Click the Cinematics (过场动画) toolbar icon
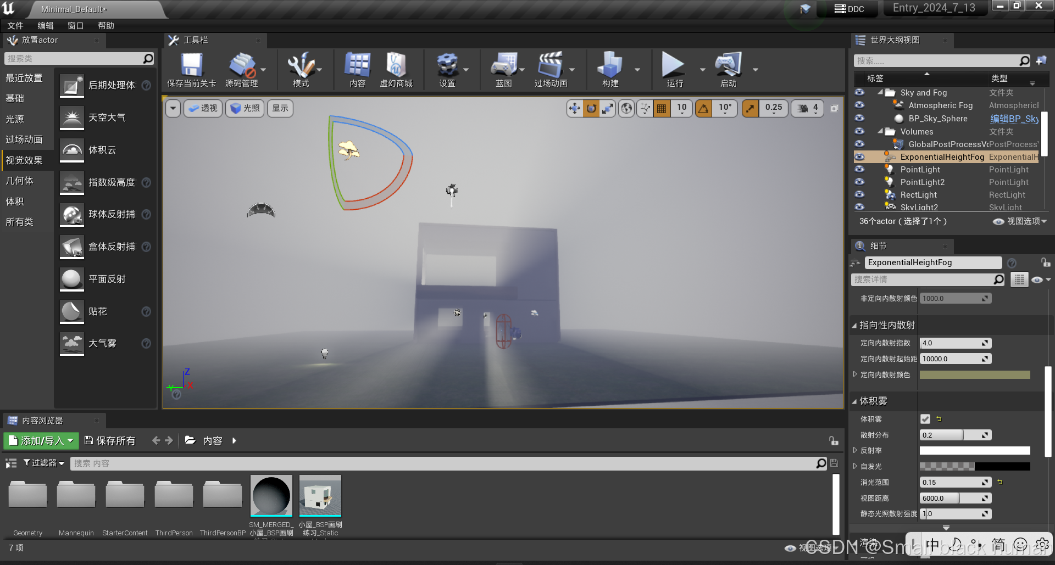 tap(551, 66)
